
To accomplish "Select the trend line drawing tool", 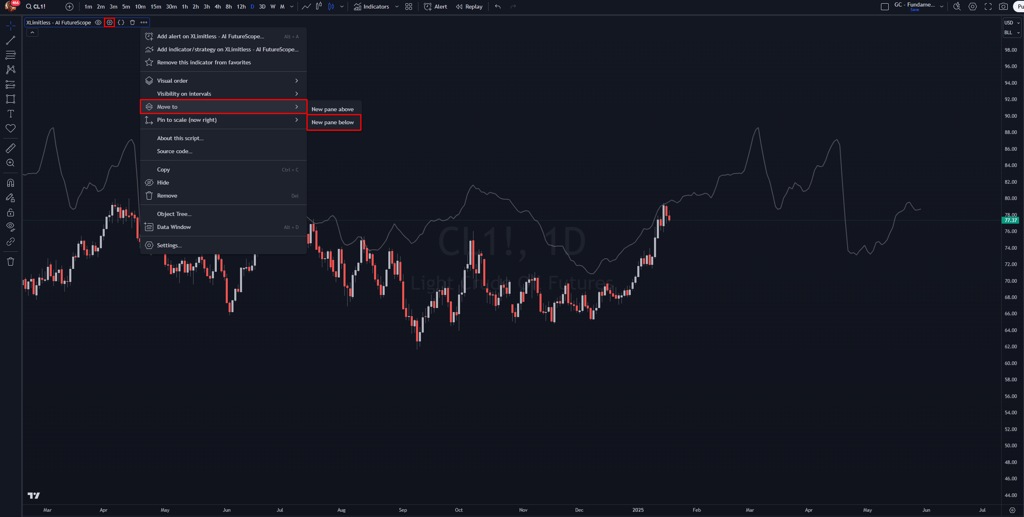I will 11,40.
